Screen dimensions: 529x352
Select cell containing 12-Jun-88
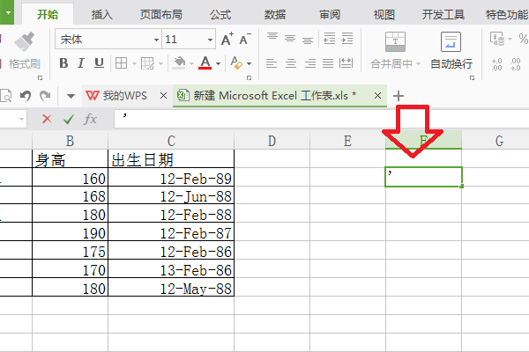pos(171,195)
